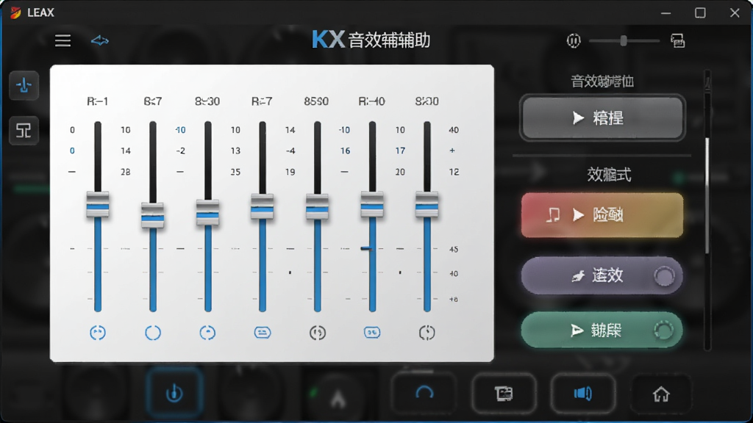Toggle the purple effect switch button
This screenshot has height=423, width=753.
[x=602, y=275]
